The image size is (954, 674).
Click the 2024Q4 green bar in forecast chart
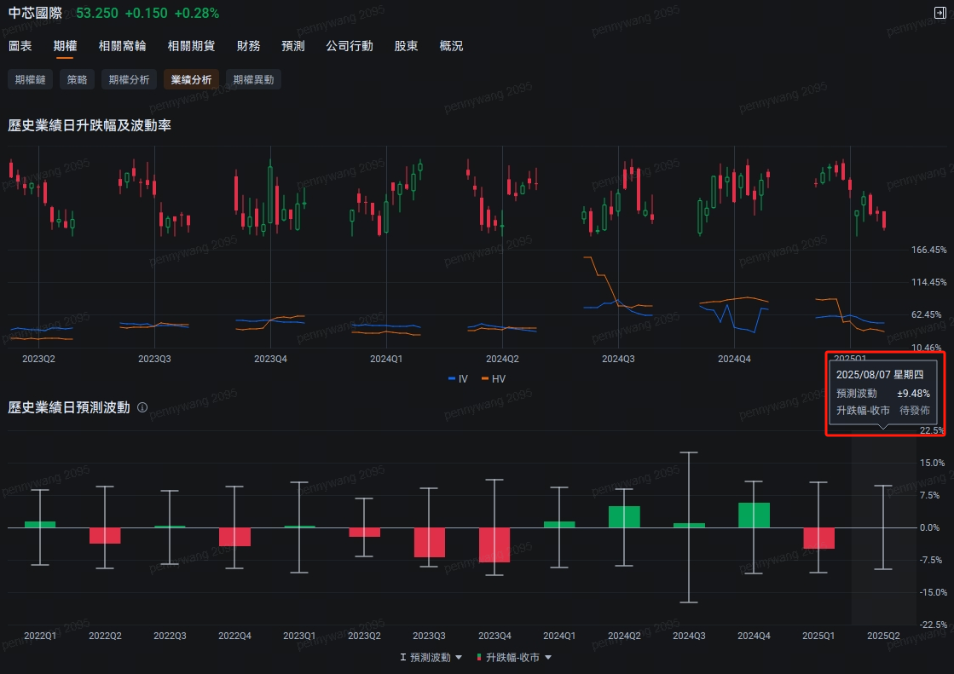754,515
